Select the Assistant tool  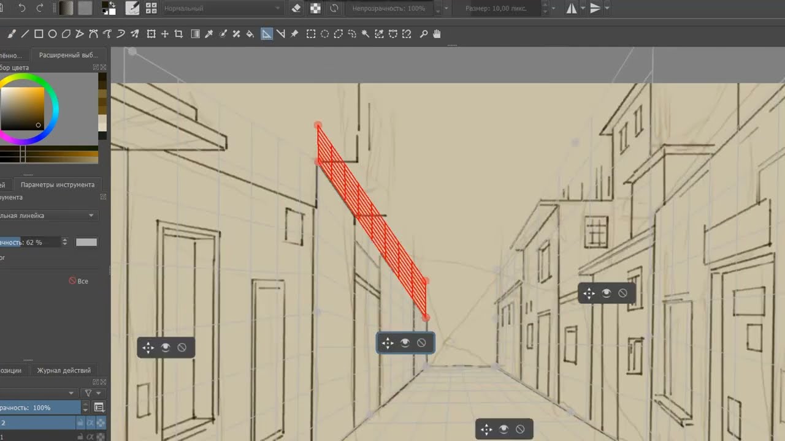point(267,34)
